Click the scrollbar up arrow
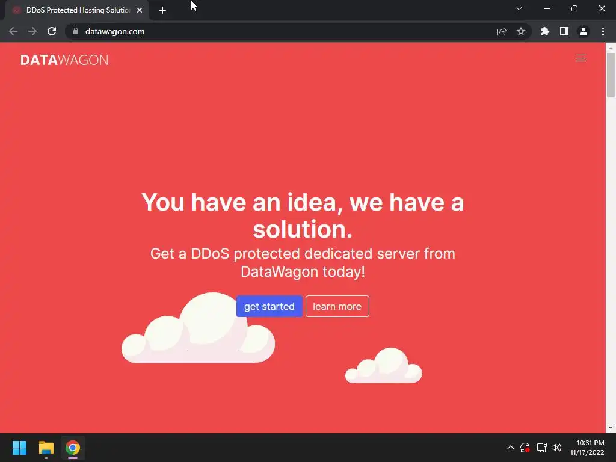The width and height of the screenshot is (616, 462). [x=611, y=48]
